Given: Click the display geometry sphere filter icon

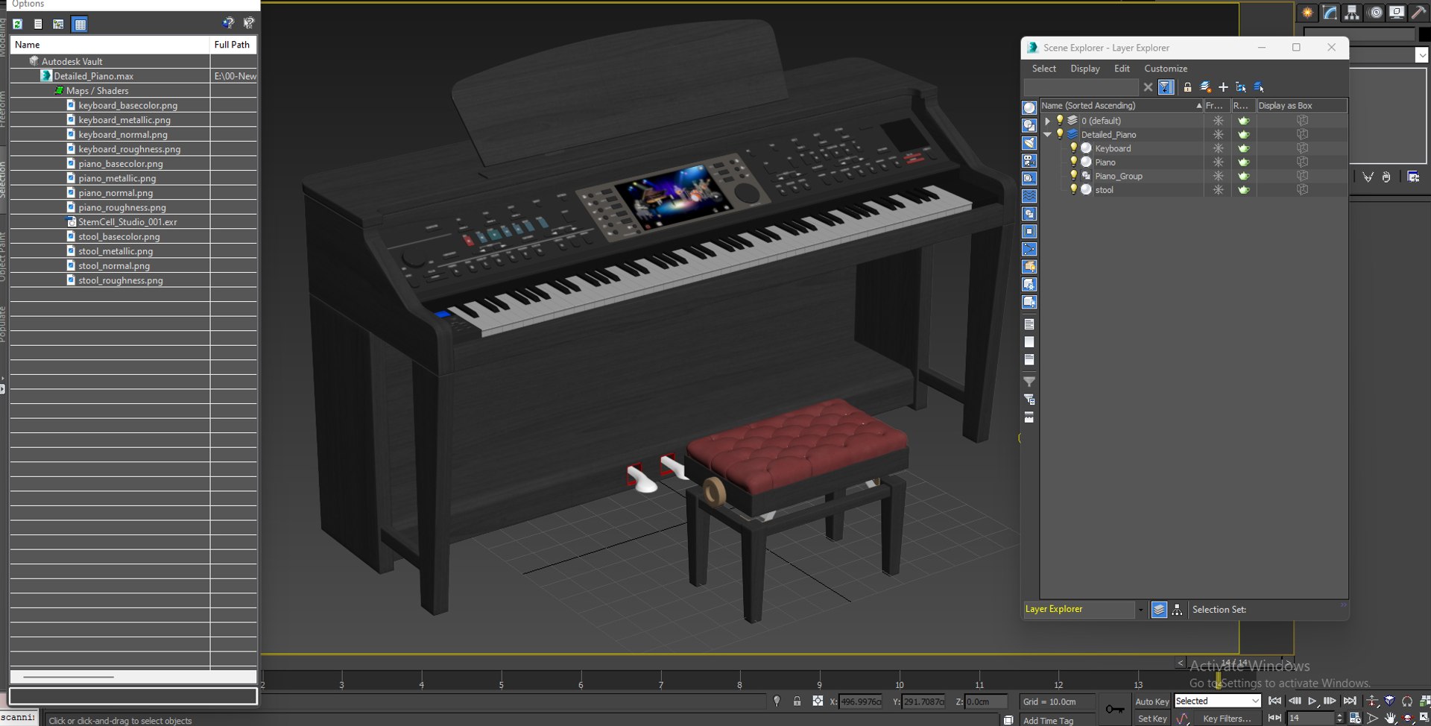Looking at the screenshot, I should [x=1029, y=107].
